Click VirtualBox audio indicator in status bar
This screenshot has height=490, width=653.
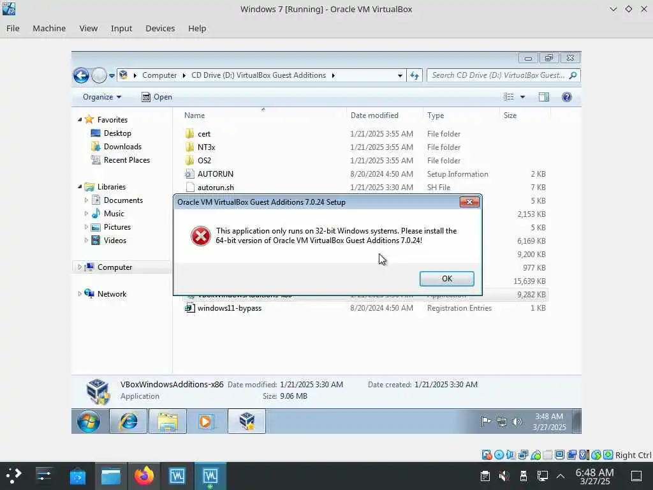tap(511, 454)
